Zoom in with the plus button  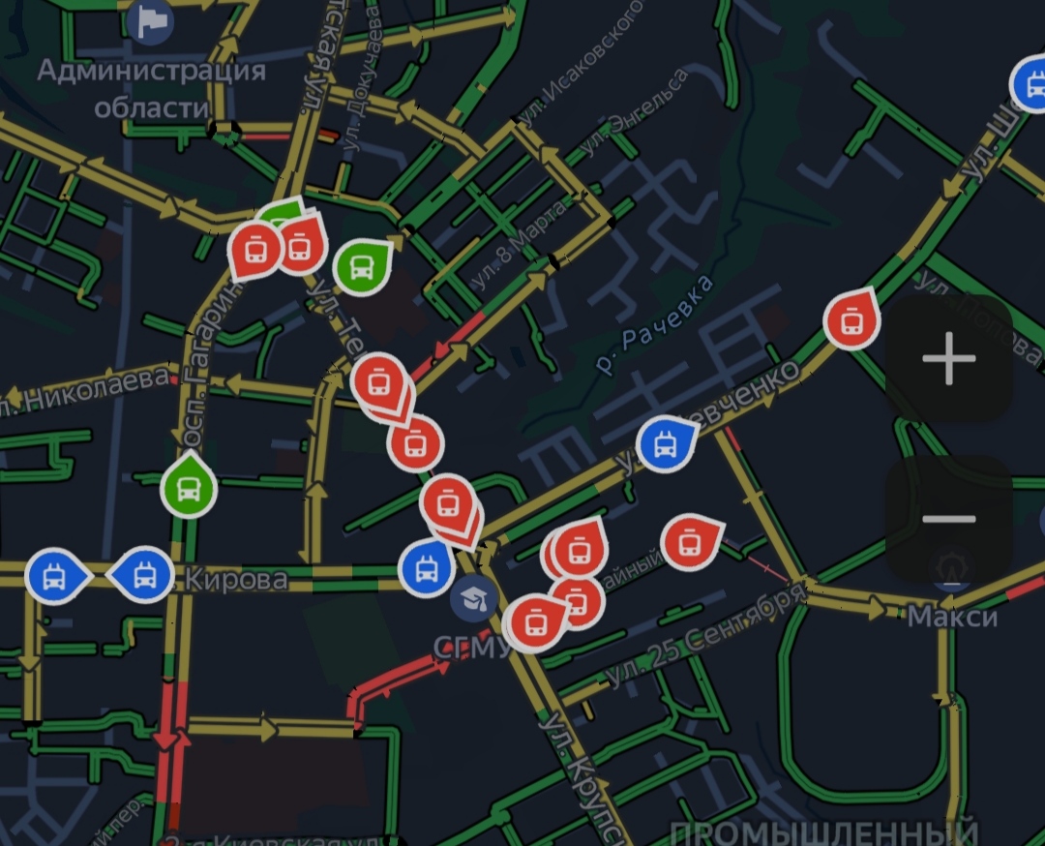tap(949, 359)
